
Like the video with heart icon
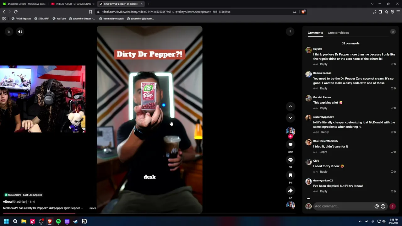point(291,145)
